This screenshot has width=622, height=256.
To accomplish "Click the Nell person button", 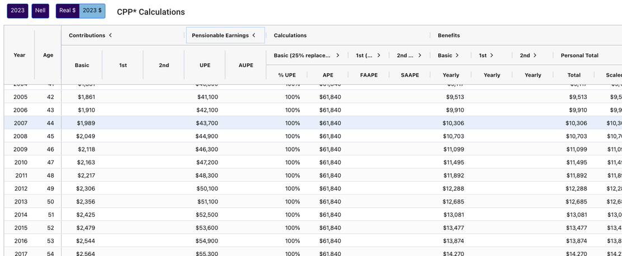I will click(40, 11).
